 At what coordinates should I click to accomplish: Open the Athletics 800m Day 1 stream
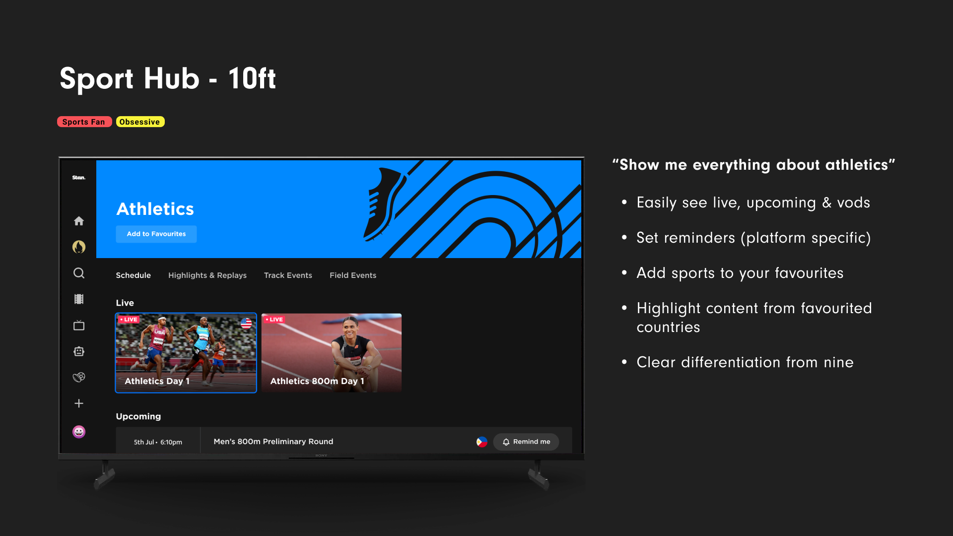[x=331, y=352]
